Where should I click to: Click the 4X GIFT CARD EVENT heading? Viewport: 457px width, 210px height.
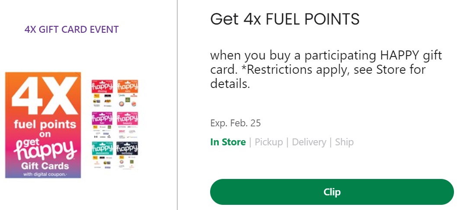point(72,30)
